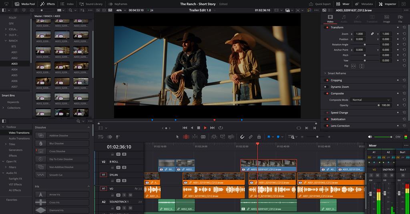
Task: Reset the Transform section settings
Action: [x=404, y=28]
